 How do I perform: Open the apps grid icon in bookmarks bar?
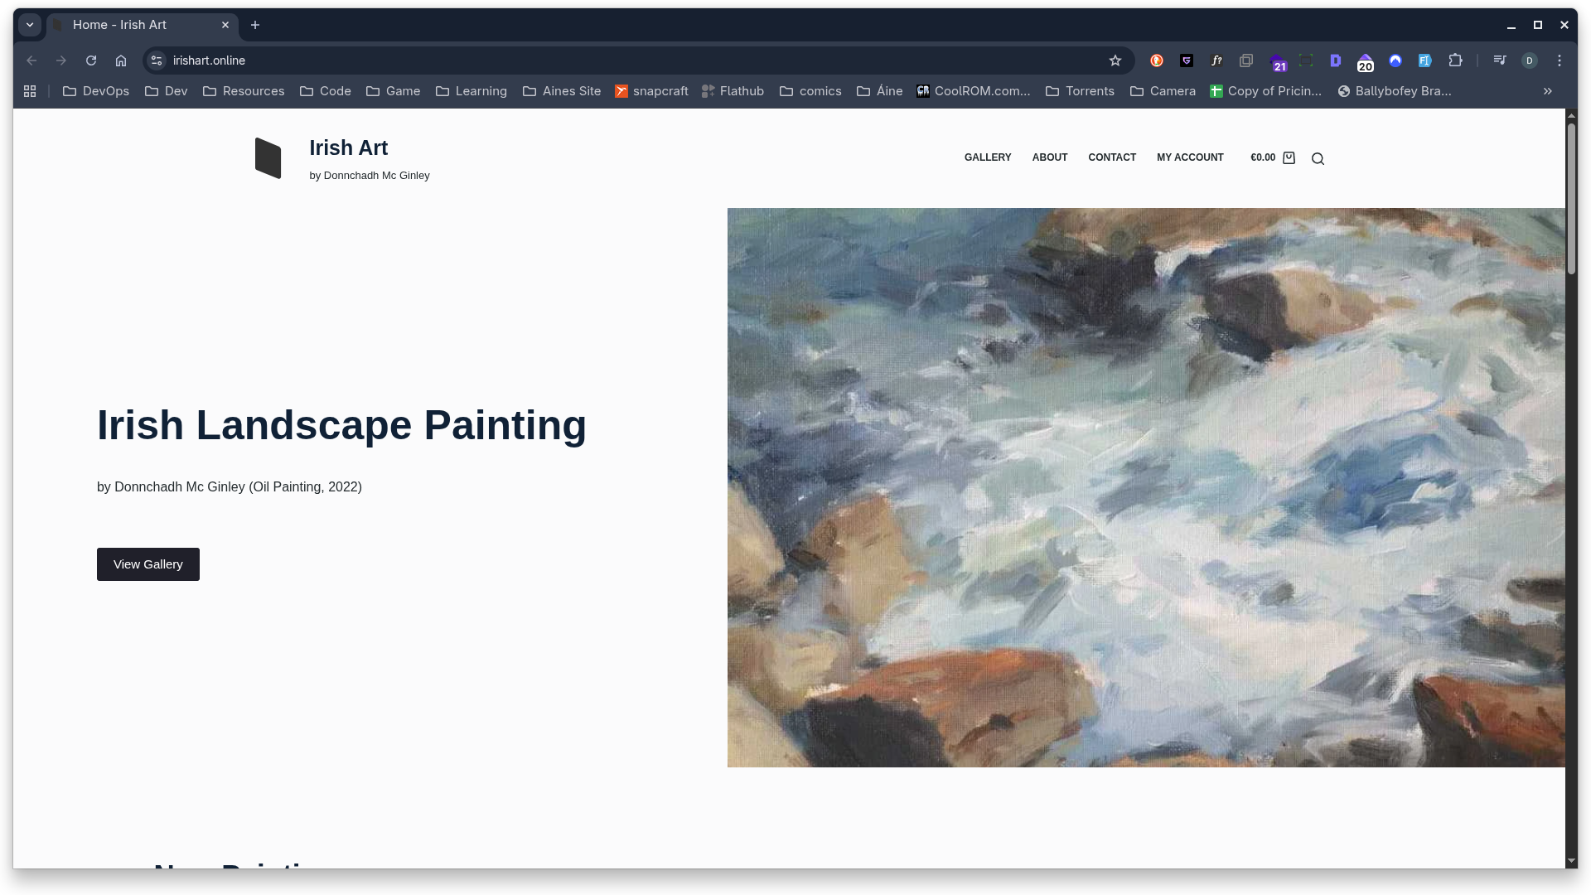pos(30,91)
